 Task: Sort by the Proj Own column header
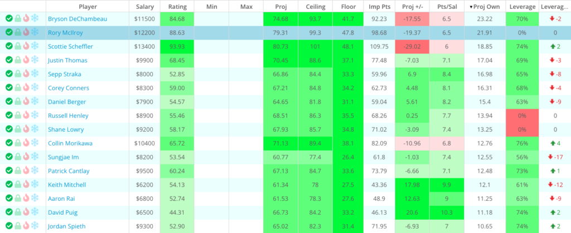(x=485, y=7)
